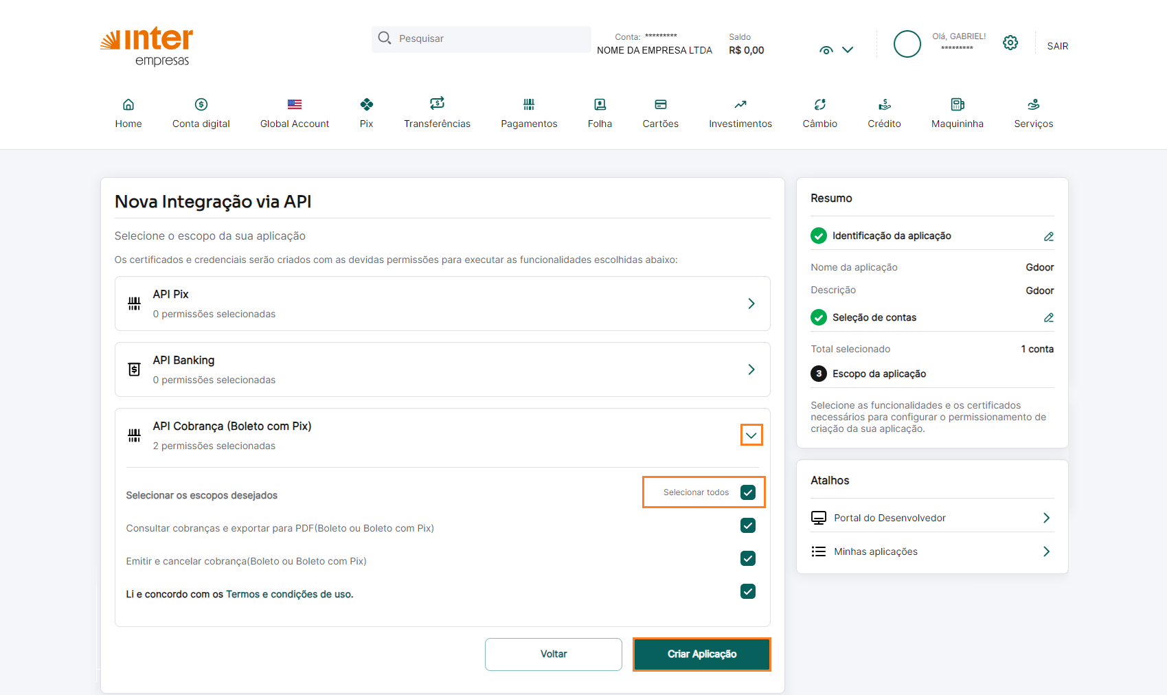
Task: Click the Pesquisar search field
Action: pyautogui.click(x=481, y=38)
